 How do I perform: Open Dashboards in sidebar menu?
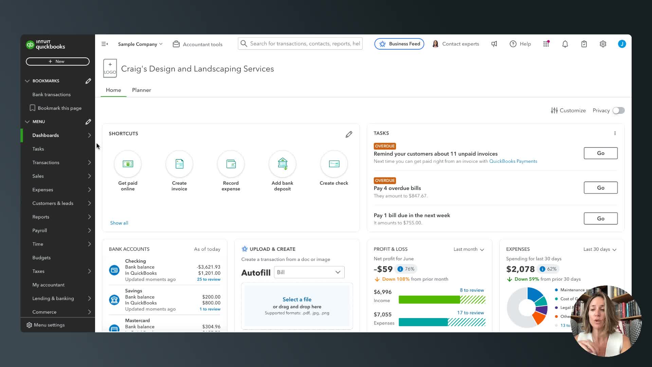click(58, 135)
